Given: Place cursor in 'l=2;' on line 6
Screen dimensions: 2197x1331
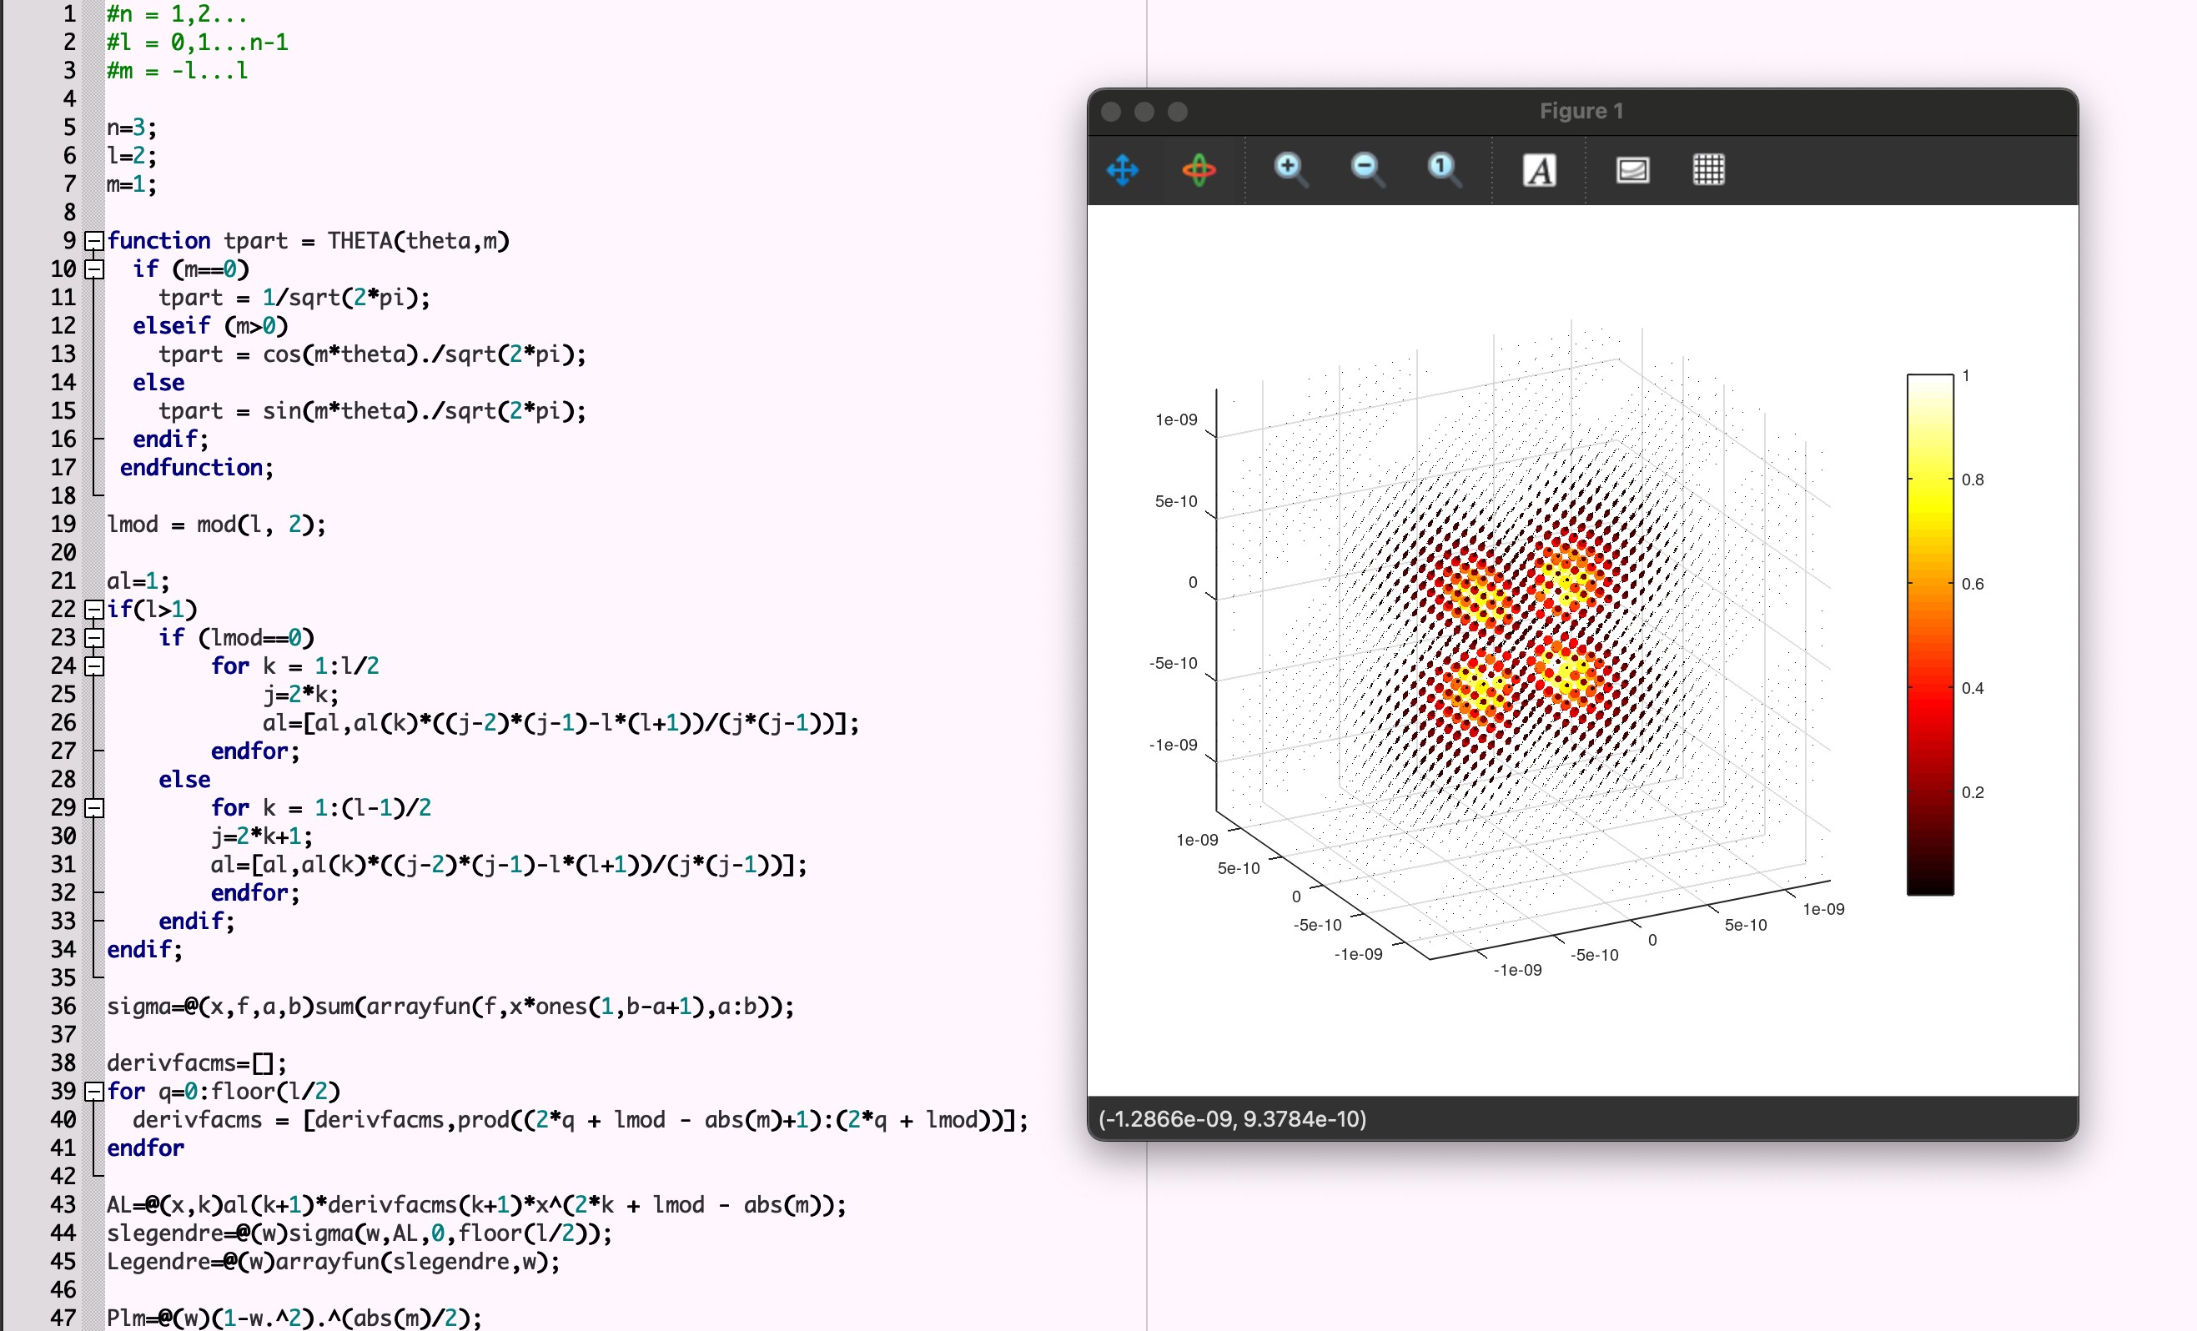Looking at the screenshot, I should pos(131,156).
